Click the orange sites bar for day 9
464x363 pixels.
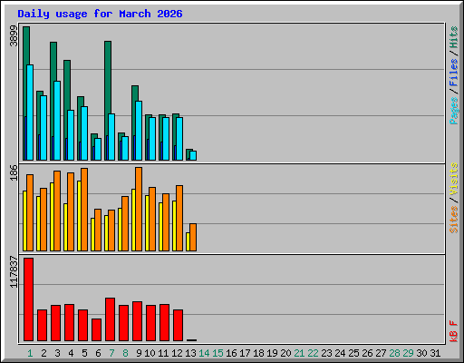[x=139, y=209]
